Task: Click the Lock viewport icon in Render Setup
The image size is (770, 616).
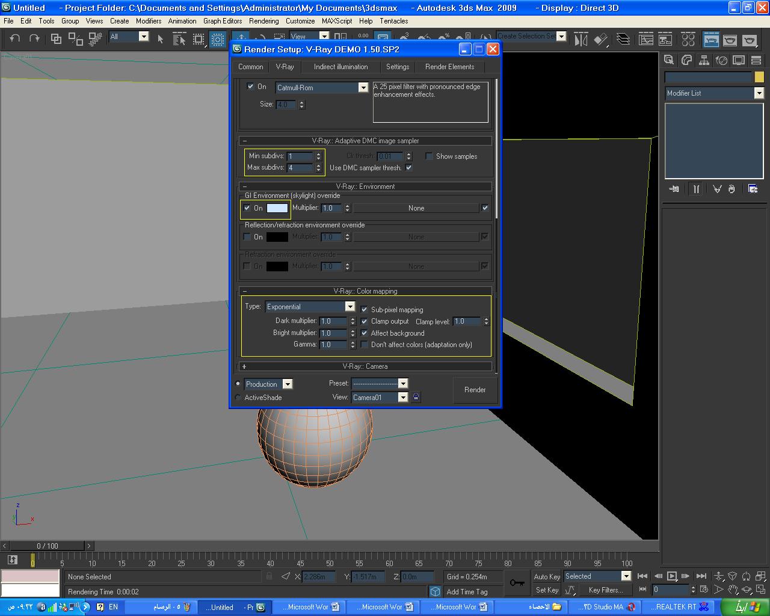Action: [x=416, y=397]
